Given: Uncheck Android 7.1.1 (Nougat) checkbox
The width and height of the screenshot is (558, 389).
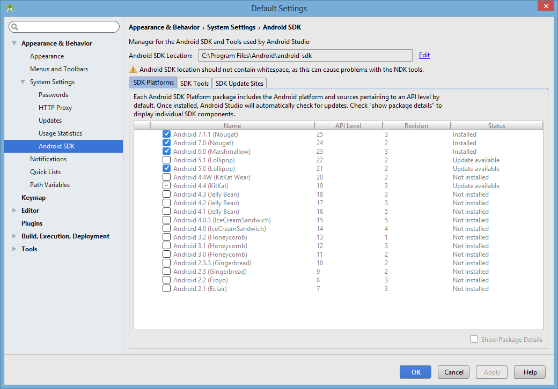Looking at the screenshot, I should coord(166,134).
